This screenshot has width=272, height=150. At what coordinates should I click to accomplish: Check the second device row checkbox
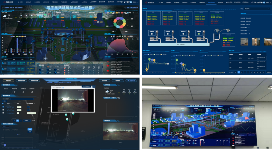[x=3, y=110]
